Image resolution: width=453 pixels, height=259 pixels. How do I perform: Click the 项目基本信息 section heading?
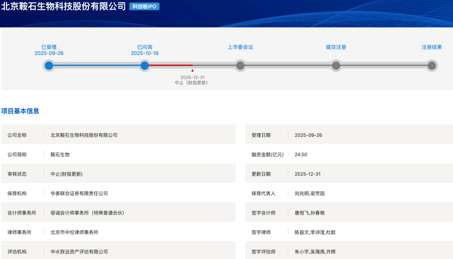click(20, 111)
